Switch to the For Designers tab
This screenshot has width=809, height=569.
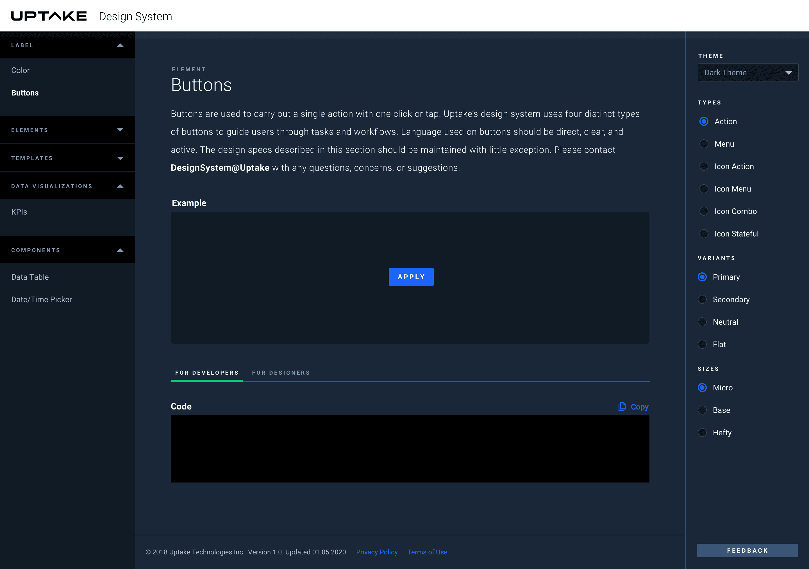(x=281, y=373)
